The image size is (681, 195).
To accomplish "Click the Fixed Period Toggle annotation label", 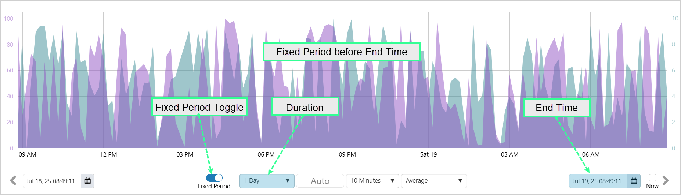I will tap(199, 107).
